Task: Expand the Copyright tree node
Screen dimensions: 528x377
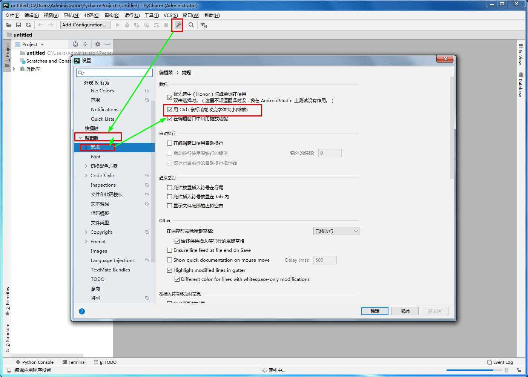Action: point(86,232)
